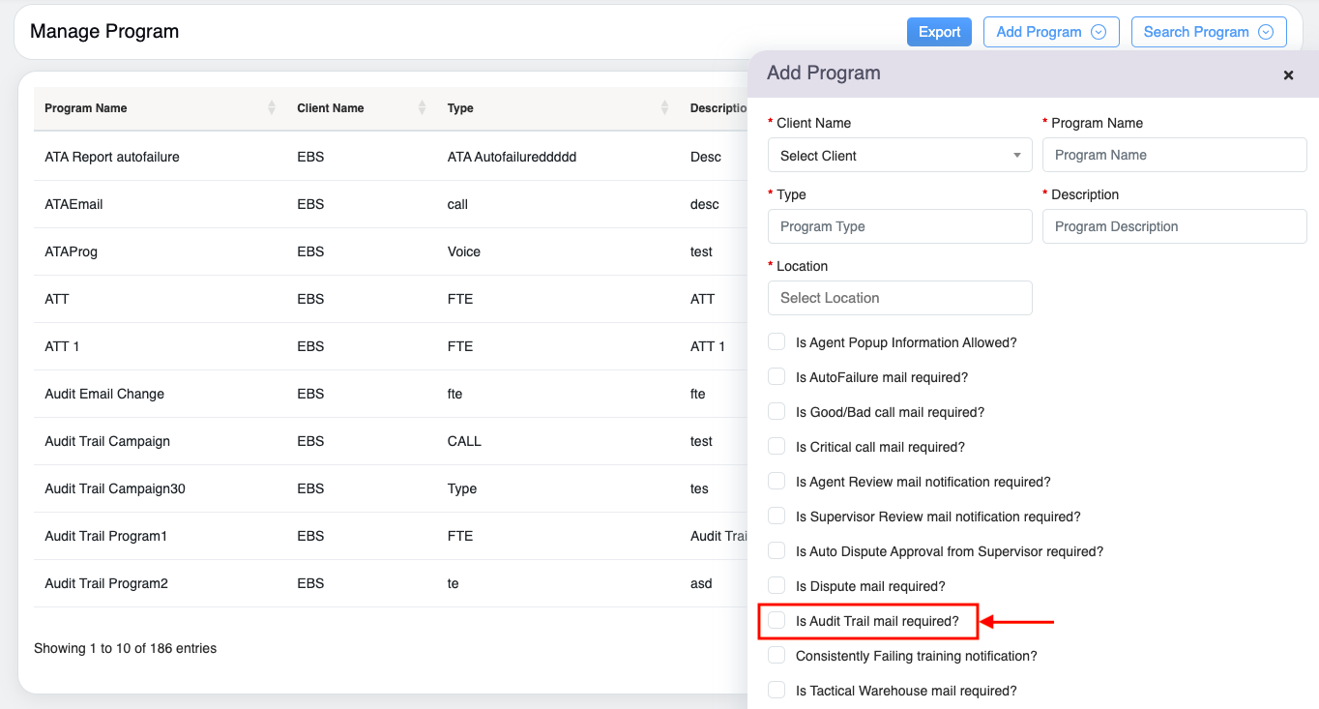Screen dimensions: 1319x709
Task: Sort table by Program Name sort icon
Action: pyautogui.click(x=272, y=108)
